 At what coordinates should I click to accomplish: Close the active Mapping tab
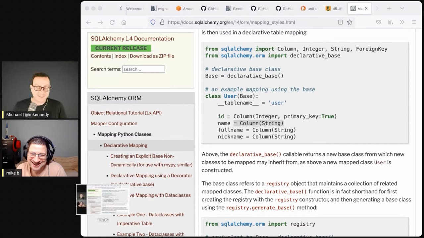tap(366, 9)
